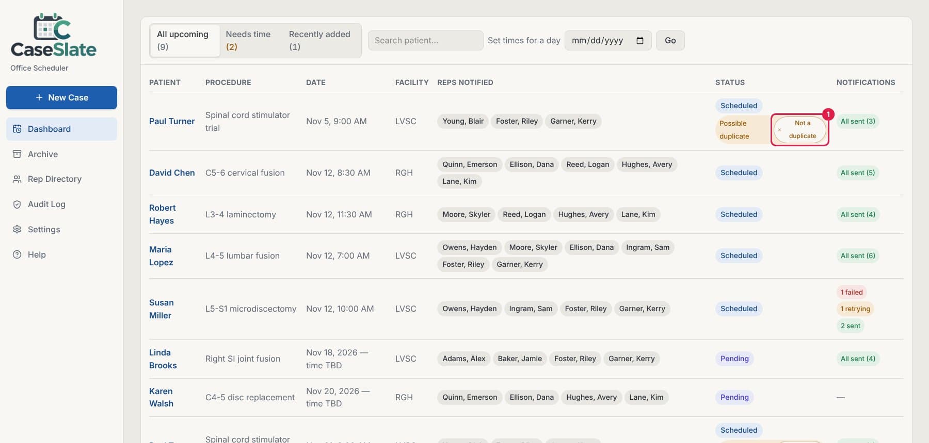929x443 pixels.
Task: Open Susan Miller patient record
Action: tap(161, 309)
